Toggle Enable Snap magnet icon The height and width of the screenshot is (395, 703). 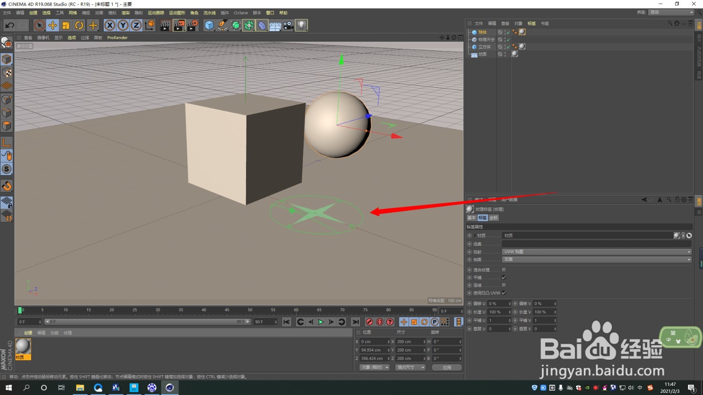click(7, 186)
